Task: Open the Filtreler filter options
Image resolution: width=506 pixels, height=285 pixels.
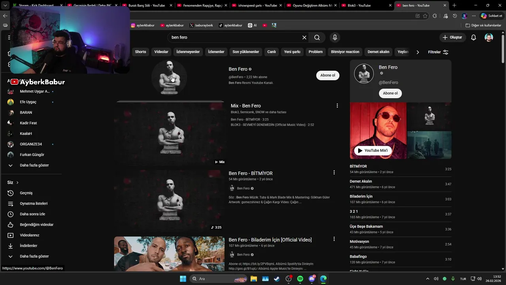Action: pyautogui.click(x=438, y=52)
